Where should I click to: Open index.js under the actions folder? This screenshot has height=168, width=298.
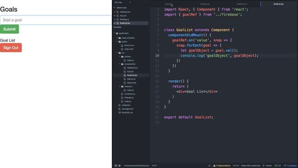click(x=130, y=60)
